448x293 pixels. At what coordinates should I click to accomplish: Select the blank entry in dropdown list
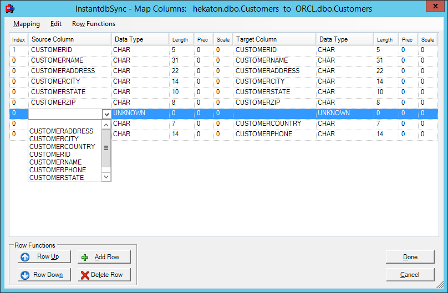coord(65,124)
